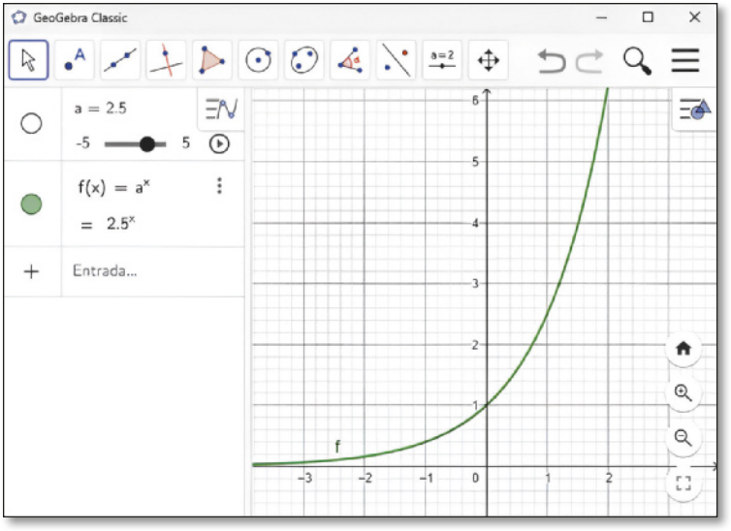Select the Line through two points tool

pyautogui.click(x=120, y=60)
